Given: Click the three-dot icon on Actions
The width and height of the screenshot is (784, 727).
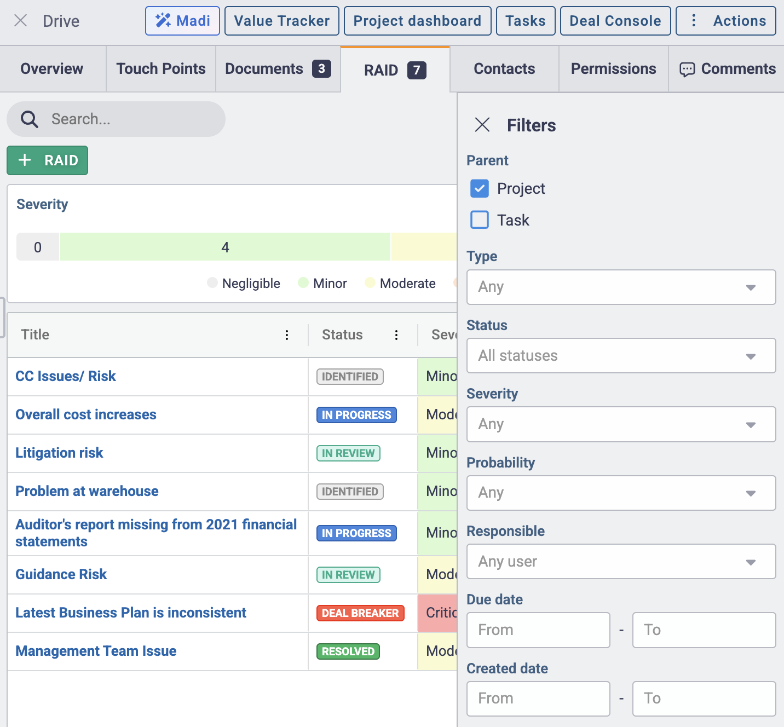Looking at the screenshot, I should 694,21.
